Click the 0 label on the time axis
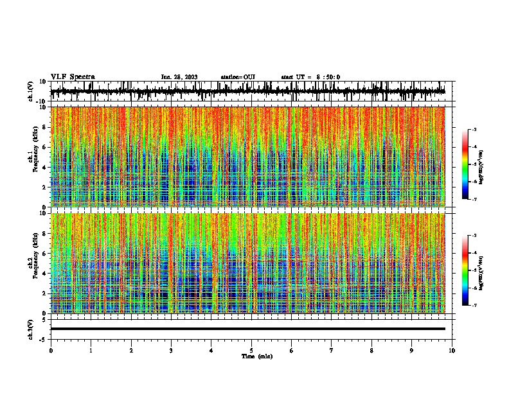The width and height of the screenshot is (509, 393). (51, 351)
